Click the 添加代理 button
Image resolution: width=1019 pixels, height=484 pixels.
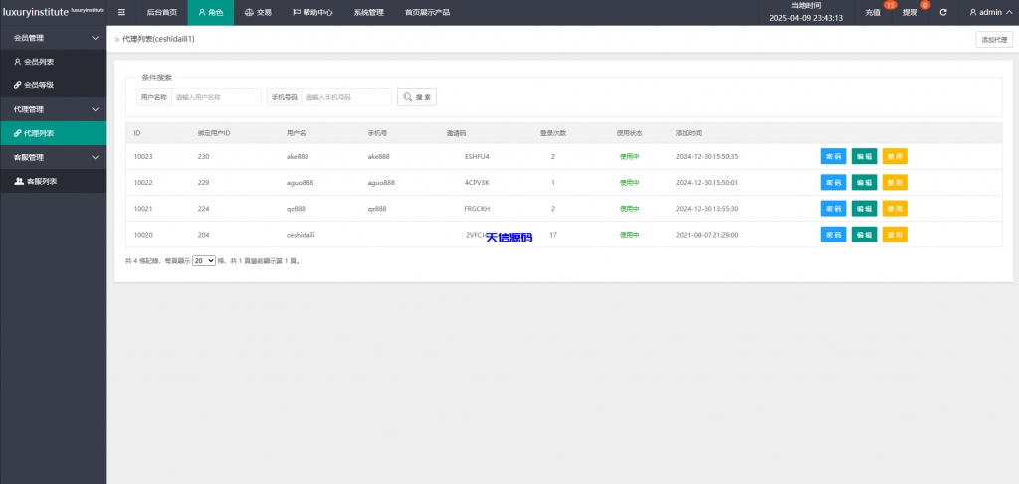tap(994, 40)
